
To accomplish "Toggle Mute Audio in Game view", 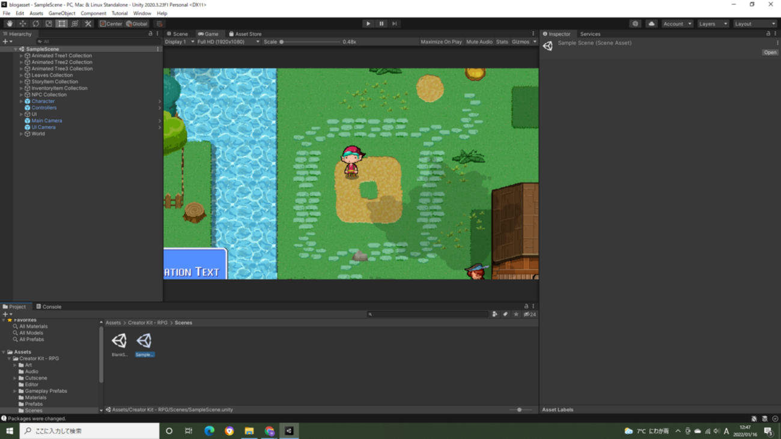I will point(479,42).
